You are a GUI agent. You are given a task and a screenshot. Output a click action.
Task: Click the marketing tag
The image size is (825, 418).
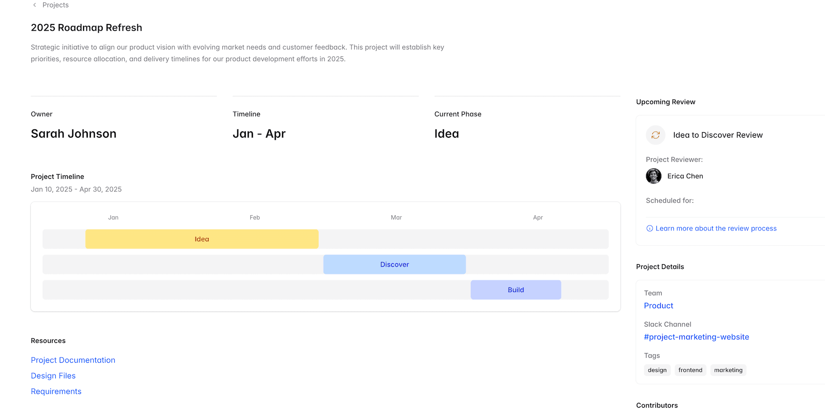click(x=728, y=370)
